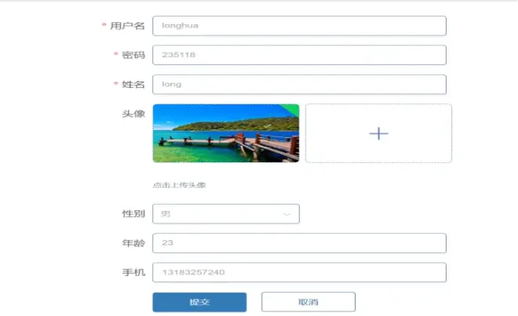
Task: Click the 年龄 age label
Action: point(133,243)
